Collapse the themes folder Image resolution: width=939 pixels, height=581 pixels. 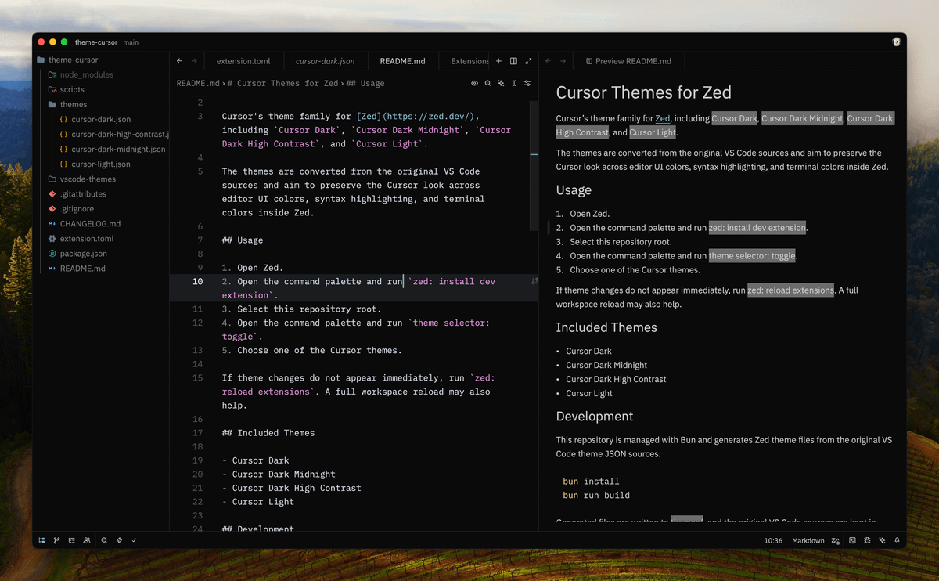click(73, 104)
